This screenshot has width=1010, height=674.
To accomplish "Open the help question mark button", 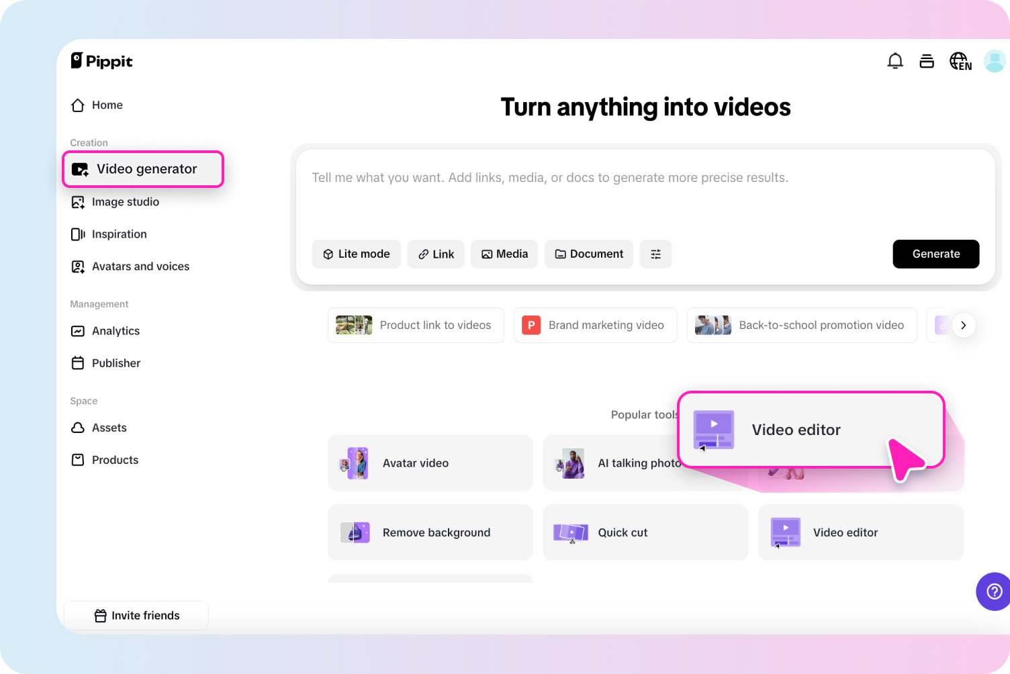I will pos(993,591).
